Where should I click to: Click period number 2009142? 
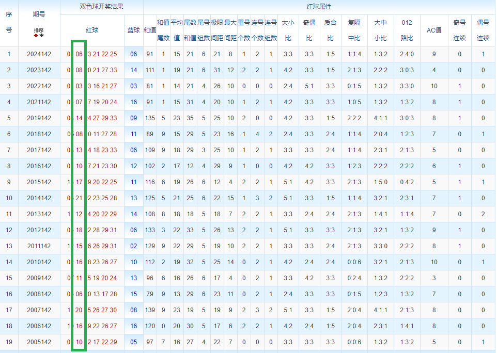tap(39, 278)
